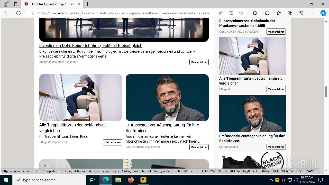The image size is (329, 185).
Task: Click 'Auch in dynamischen Zeiten' description text
Action: coord(163,139)
